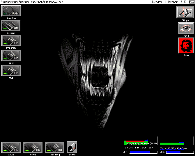
Task: Select the System hard drive icon
Action: click(x=11, y=26)
